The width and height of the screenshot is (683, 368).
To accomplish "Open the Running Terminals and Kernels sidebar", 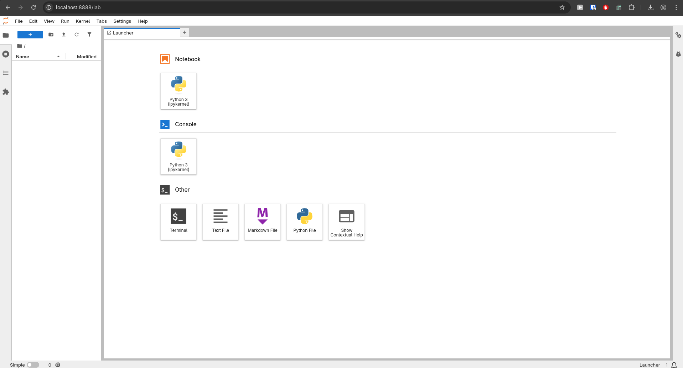I will (x=6, y=54).
